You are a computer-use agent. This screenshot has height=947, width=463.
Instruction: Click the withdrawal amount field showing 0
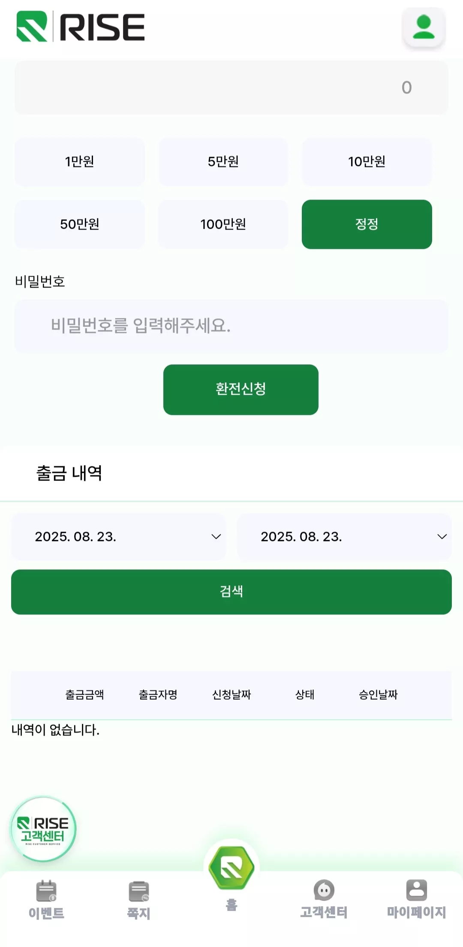231,88
